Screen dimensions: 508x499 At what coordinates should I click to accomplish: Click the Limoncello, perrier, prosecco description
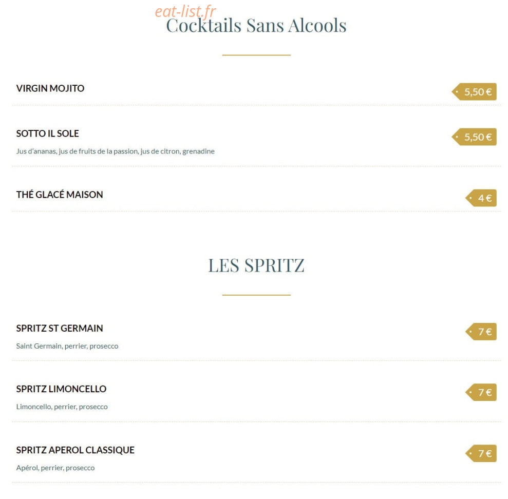tap(62, 407)
